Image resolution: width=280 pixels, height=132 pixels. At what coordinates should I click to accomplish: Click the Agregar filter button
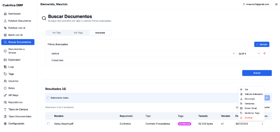(262, 44)
